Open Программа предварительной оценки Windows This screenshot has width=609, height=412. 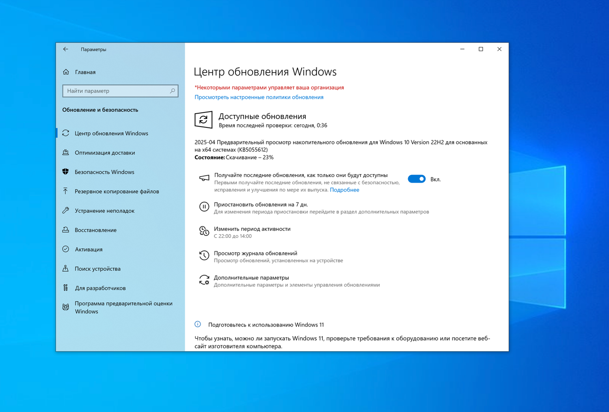coord(124,307)
